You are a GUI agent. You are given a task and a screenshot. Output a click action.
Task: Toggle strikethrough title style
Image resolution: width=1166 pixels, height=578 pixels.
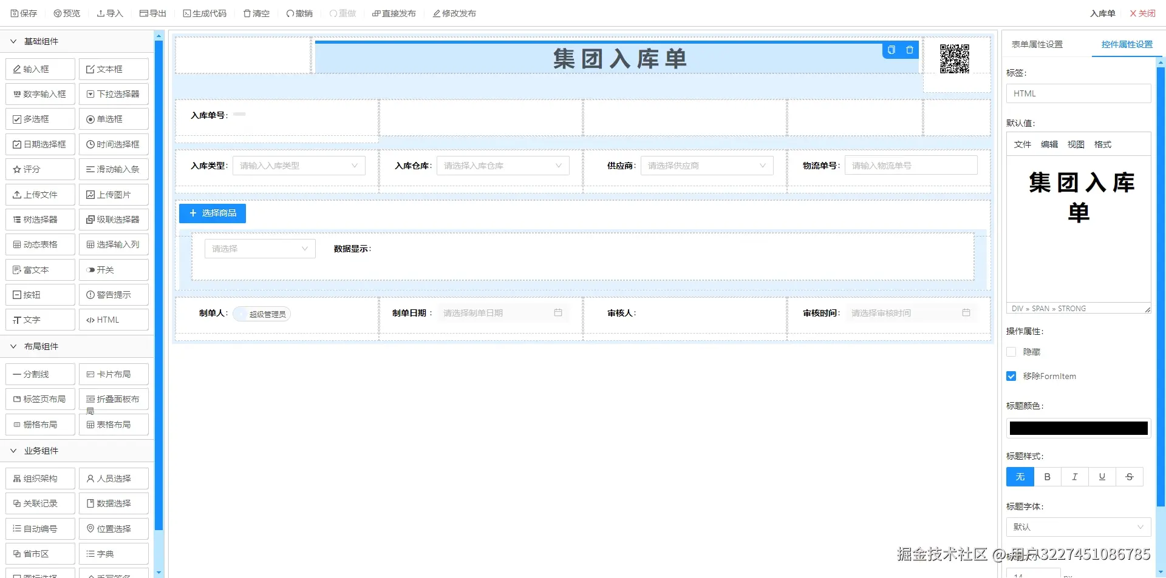click(1130, 477)
